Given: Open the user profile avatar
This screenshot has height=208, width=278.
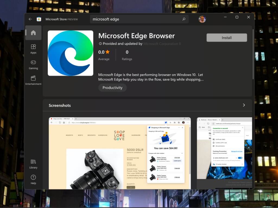Looking at the screenshot, I should coord(202,19).
